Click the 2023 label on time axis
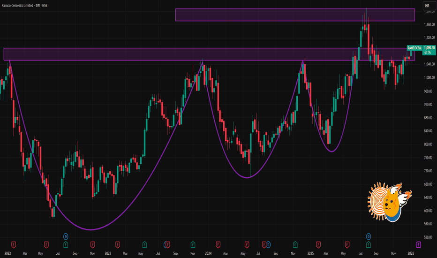437x258 pixels. 108,253
